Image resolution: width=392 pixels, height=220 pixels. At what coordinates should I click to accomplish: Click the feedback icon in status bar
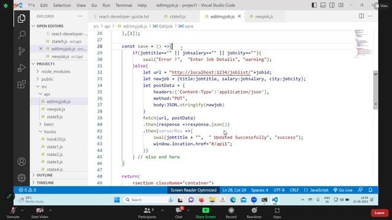click(360, 190)
